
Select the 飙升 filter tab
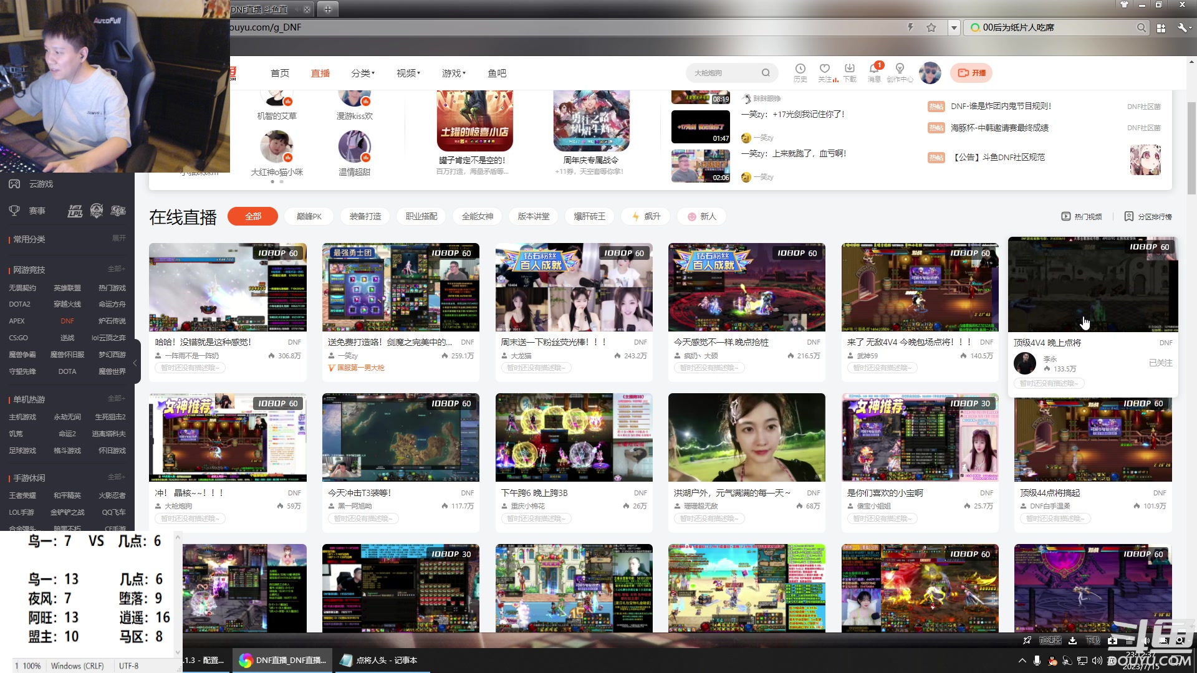tap(646, 216)
